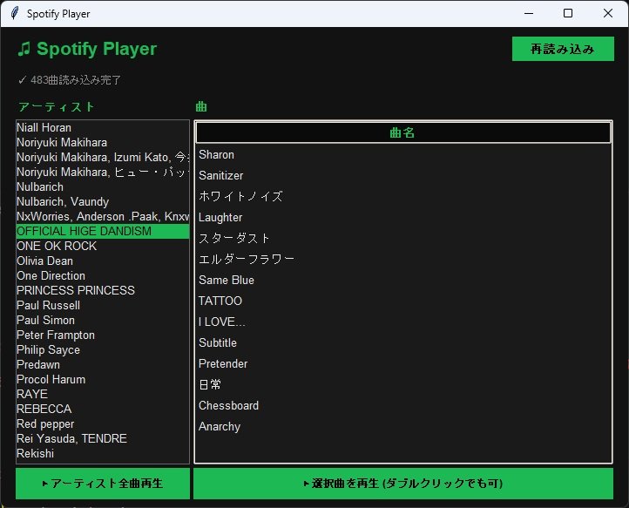The height and width of the screenshot is (508, 629).
Task: Click the 曲名 column header
Action: pos(402,132)
